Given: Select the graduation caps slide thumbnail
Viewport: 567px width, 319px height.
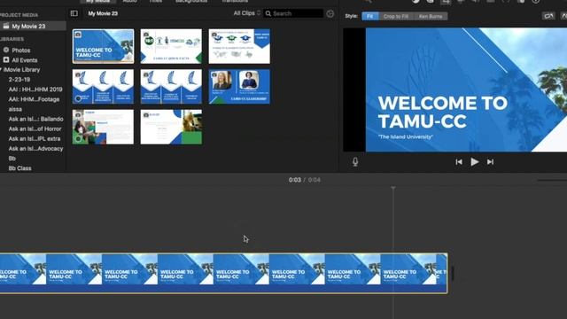Looking at the screenshot, I should pyautogui.click(x=239, y=46).
